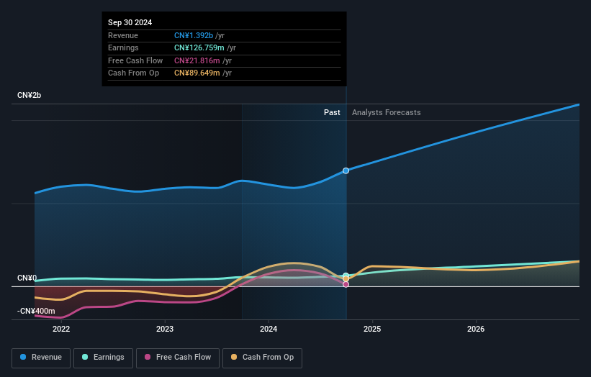
Task: Toggle the Revenue series legend button
Action: 41,358
